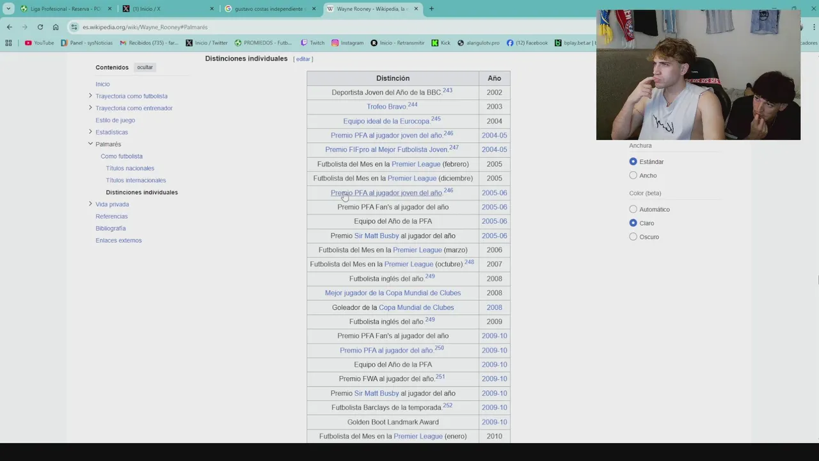Go to the browser home page
819x461 pixels.
click(x=56, y=27)
